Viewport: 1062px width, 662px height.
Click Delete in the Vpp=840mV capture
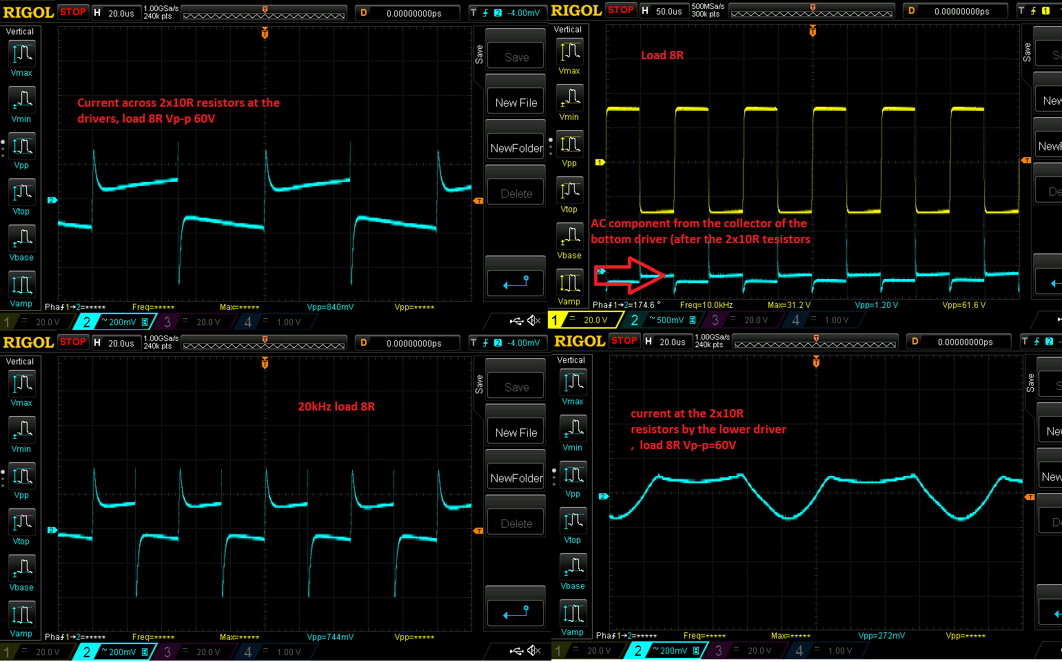pos(516,193)
